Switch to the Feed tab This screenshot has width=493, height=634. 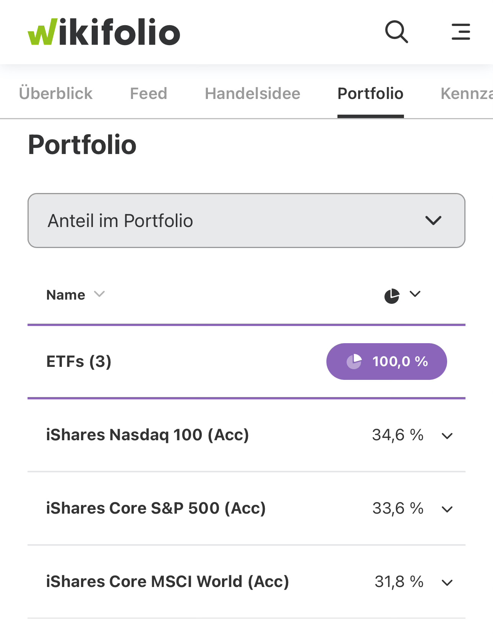[x=149, y=94]
